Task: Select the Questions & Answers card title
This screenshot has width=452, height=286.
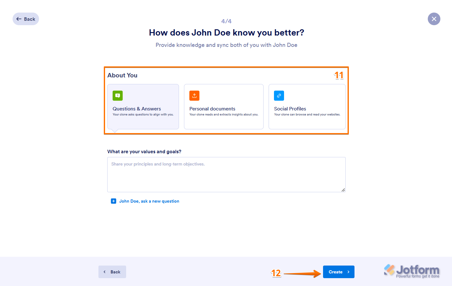Action: (x=137, y=109)
